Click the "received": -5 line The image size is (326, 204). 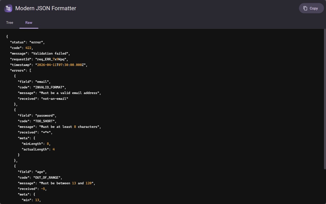(32, 189)
